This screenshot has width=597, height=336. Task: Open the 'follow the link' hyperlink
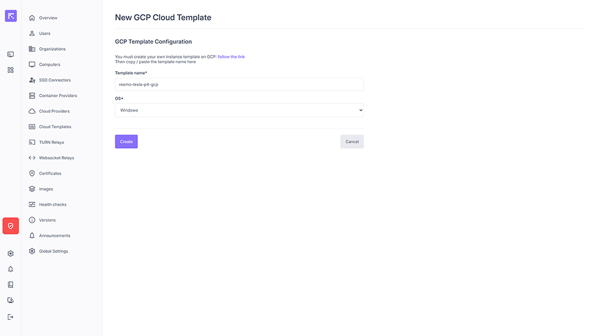coord(231,57)
